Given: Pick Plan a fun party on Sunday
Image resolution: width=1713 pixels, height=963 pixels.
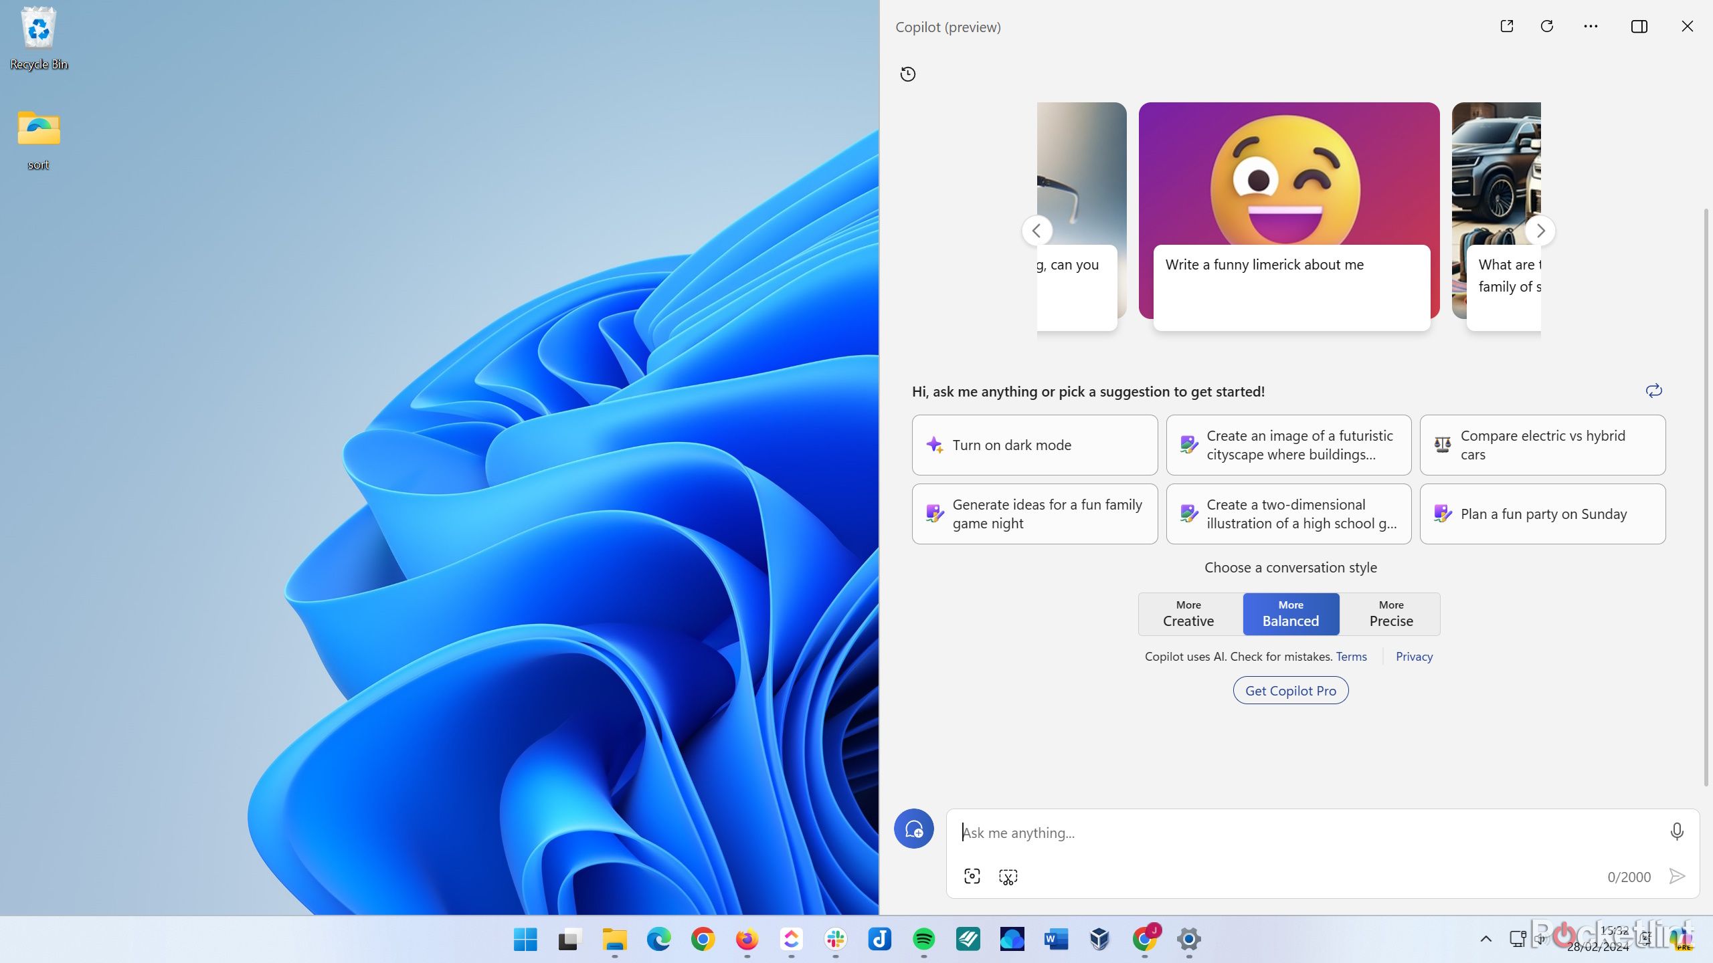Looking at the screenshot, I should tap(1543, 514).
